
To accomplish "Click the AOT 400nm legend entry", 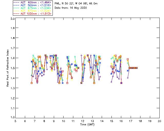I will click(x=33, y=2).
